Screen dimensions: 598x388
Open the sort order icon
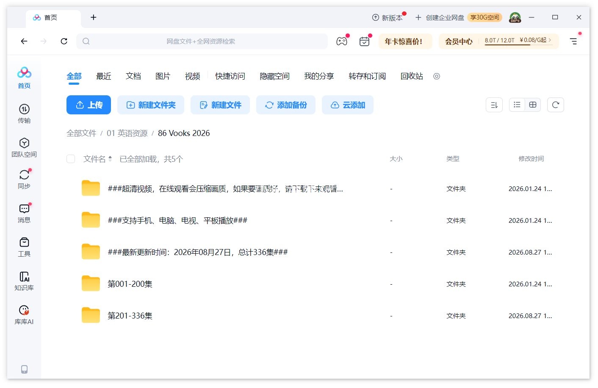coord(494,105)
